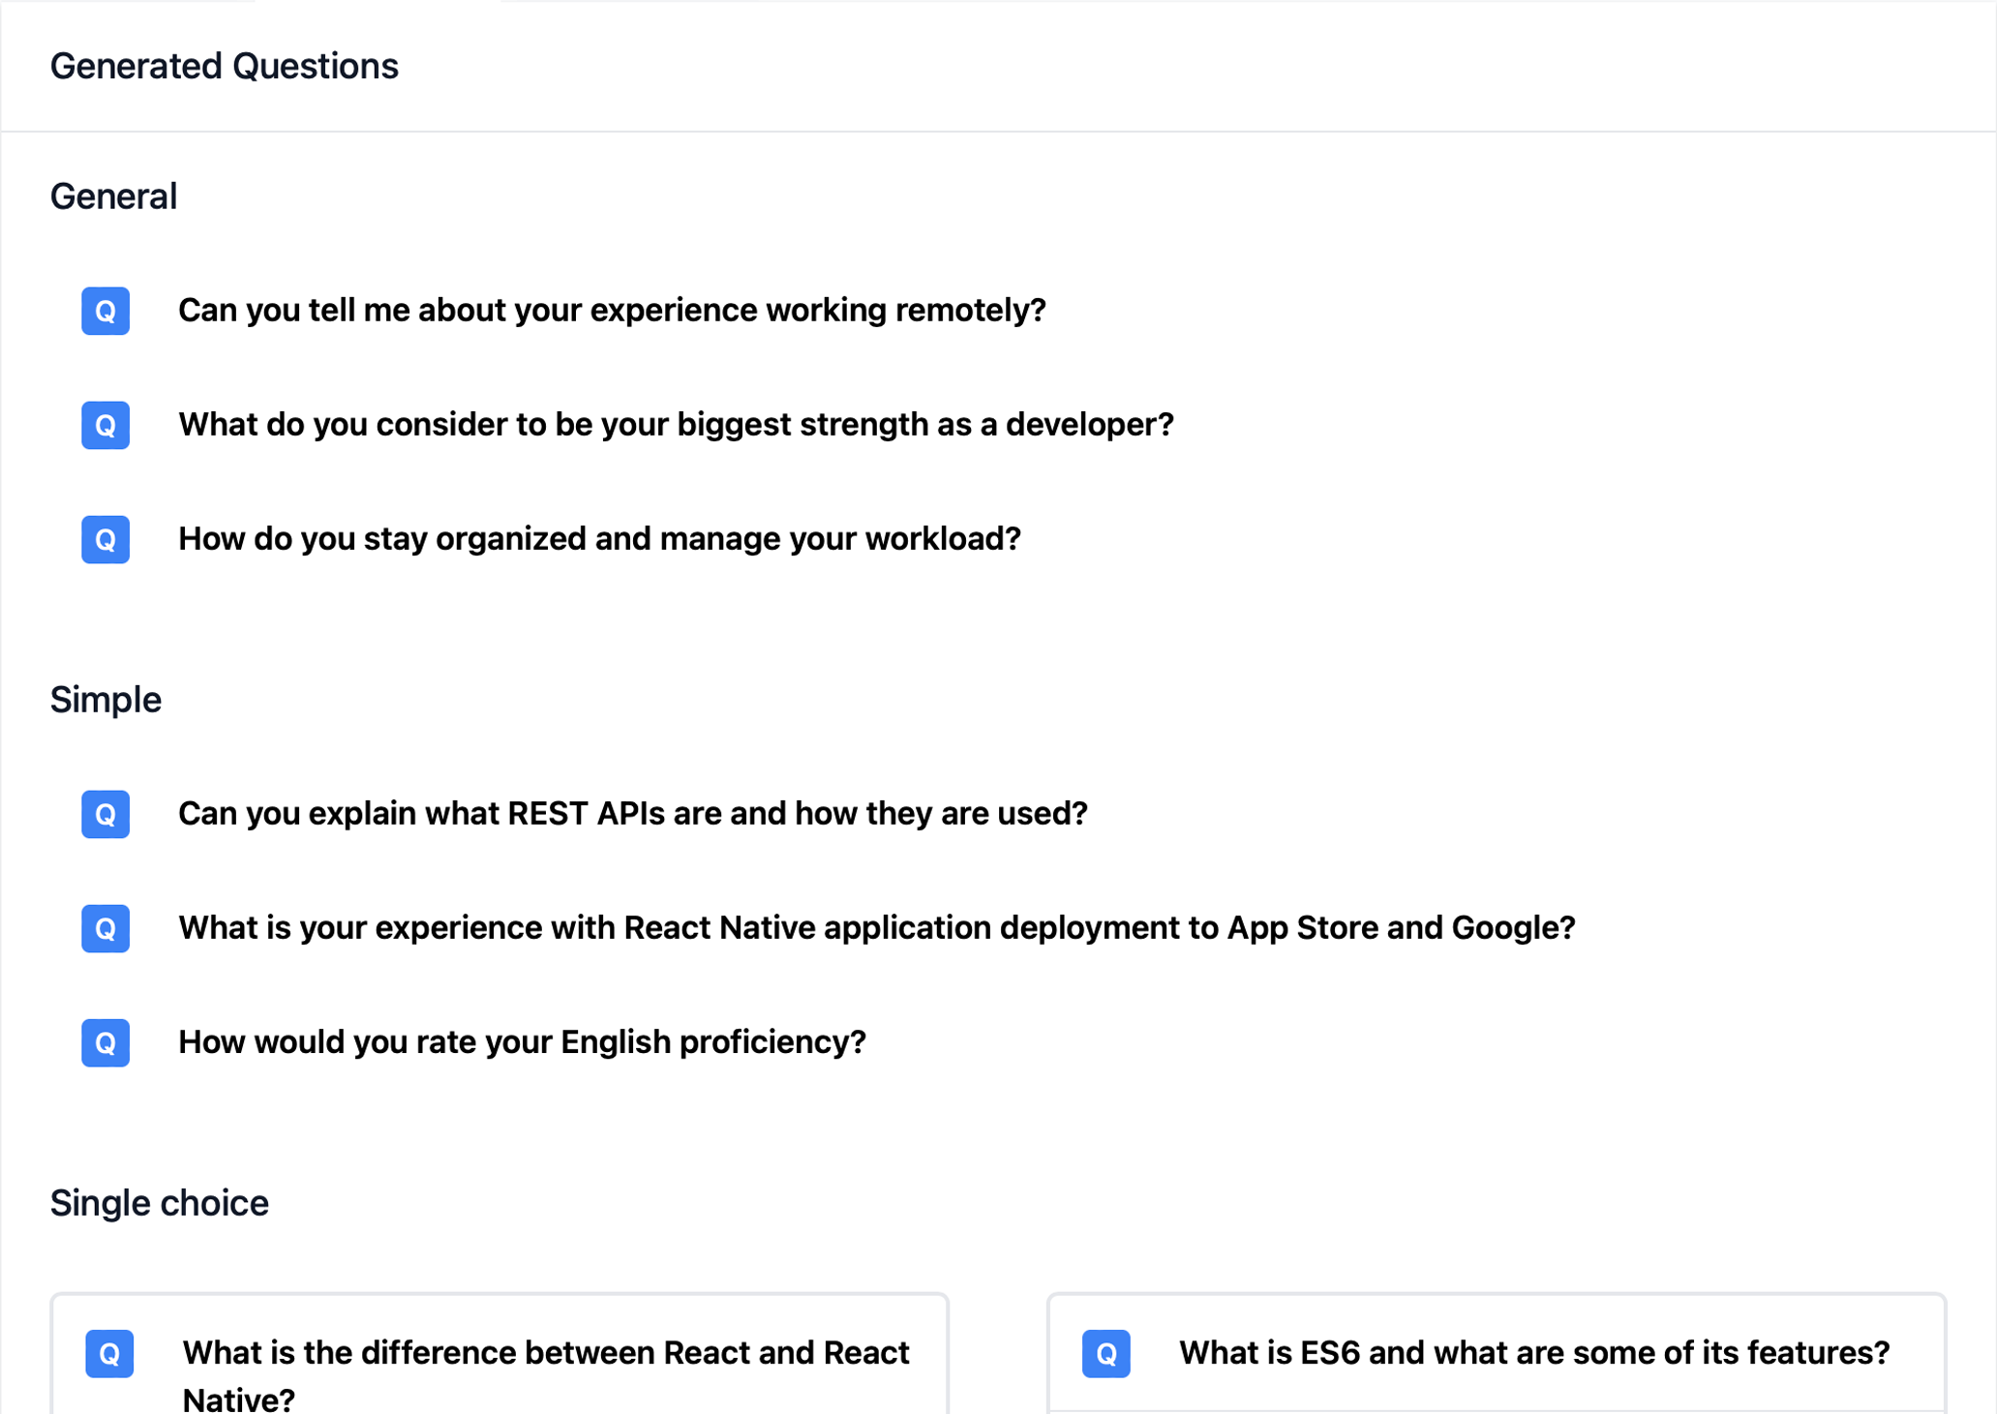1997x1414 pixels.
Task: Select the REST APIs explanation question
Action: click(633, 814)
